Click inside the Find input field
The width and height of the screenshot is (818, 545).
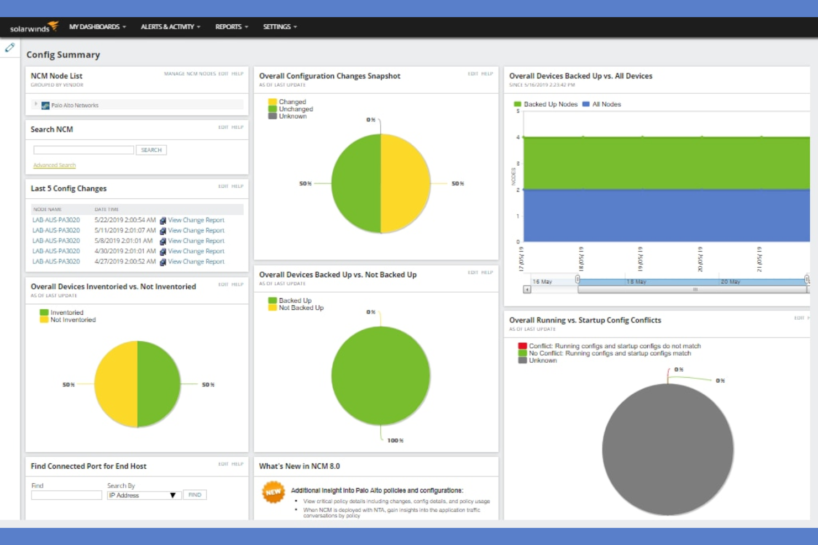[66, 495]
